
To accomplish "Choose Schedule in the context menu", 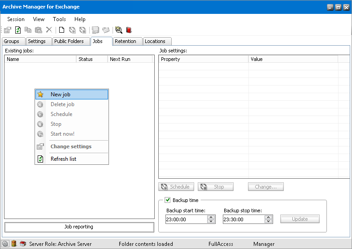I will click(x=72, y=114).
